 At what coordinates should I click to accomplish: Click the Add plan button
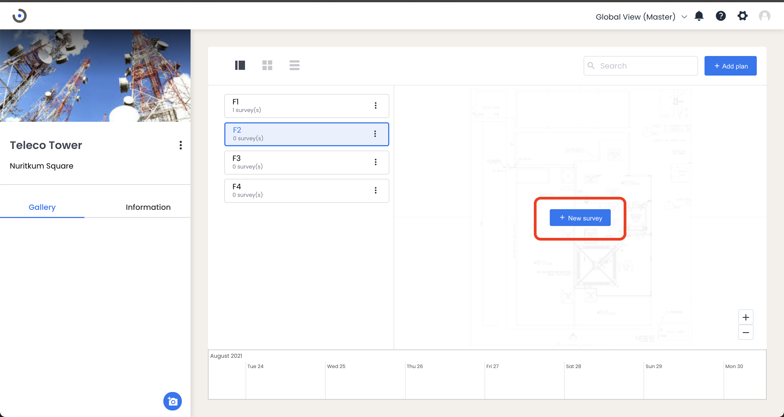tap(730, 66)
